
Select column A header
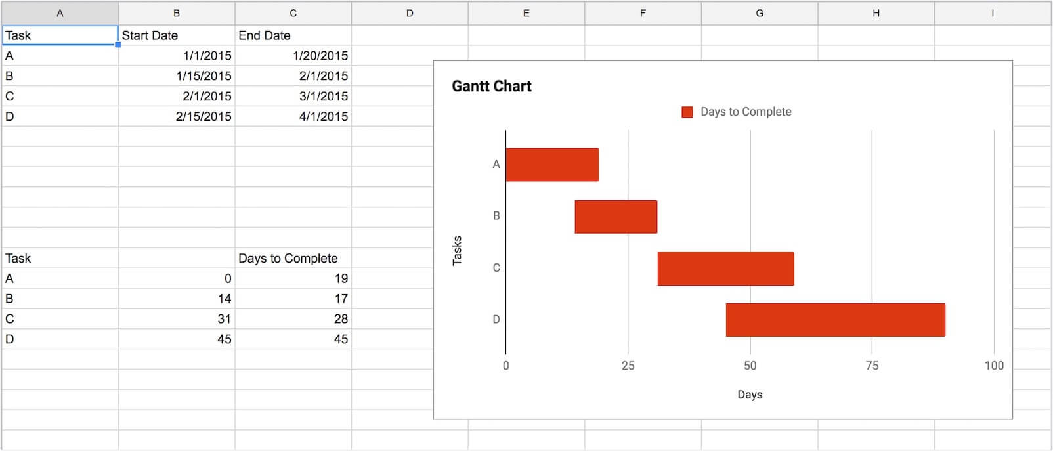pos(60,13)
